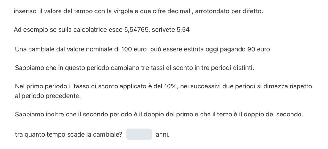Click the empty answer field before "anni"

point(139,134)
